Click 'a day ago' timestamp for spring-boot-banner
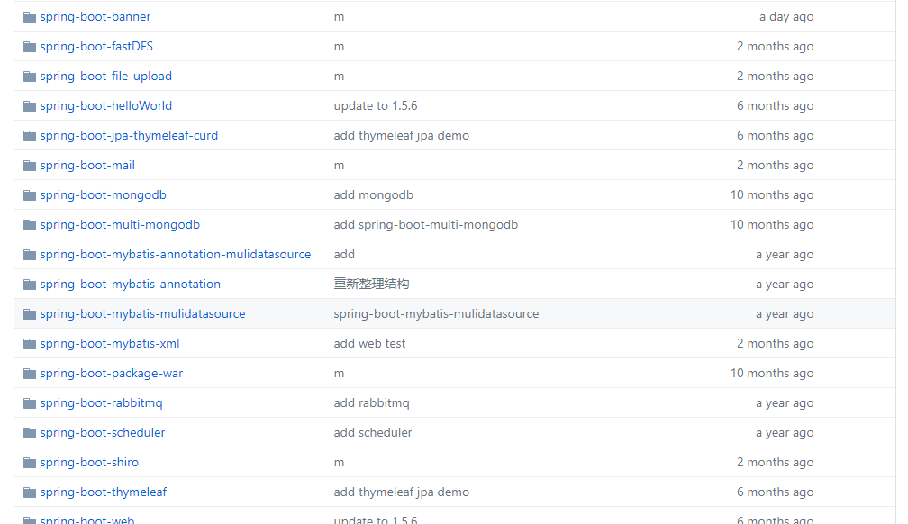 (x=786, y=17)
